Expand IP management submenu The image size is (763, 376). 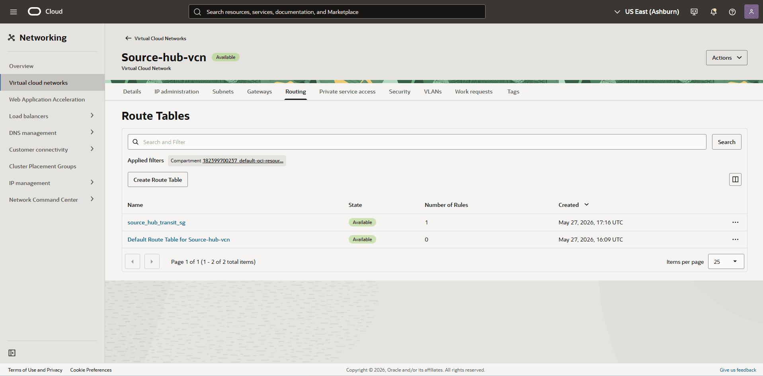tap(92, 182)
